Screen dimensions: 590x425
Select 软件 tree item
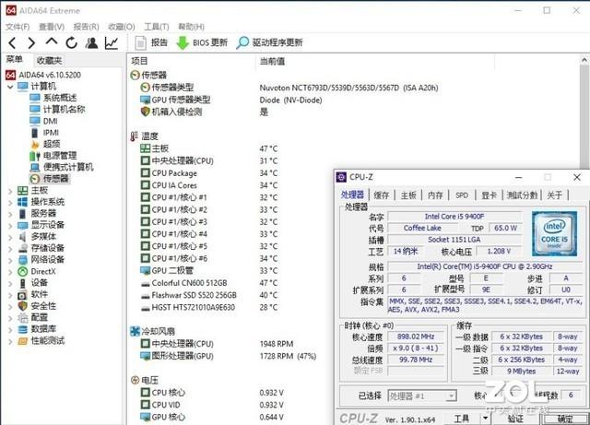point(33,294)
